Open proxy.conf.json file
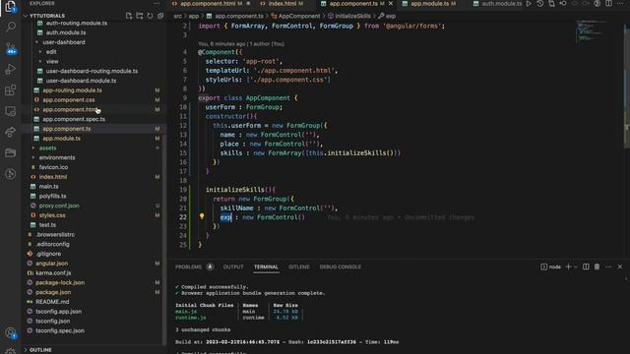 coord(59,206)
